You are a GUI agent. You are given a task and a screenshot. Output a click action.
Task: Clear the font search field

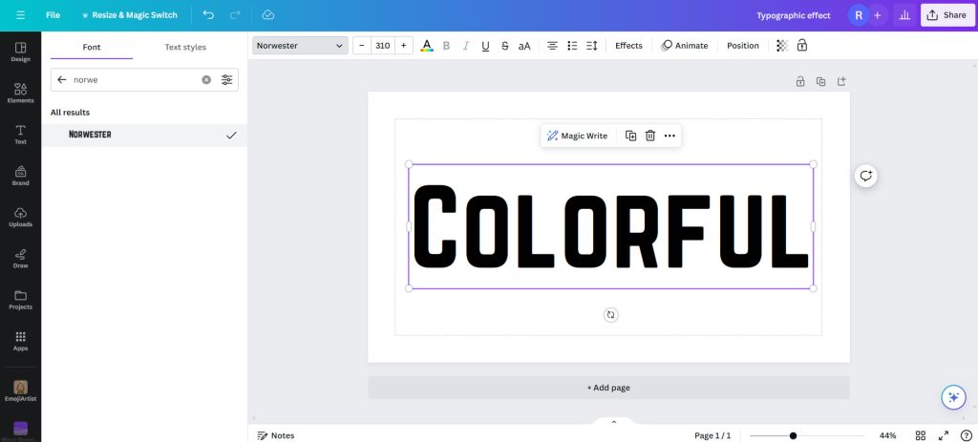coord(206,80)
